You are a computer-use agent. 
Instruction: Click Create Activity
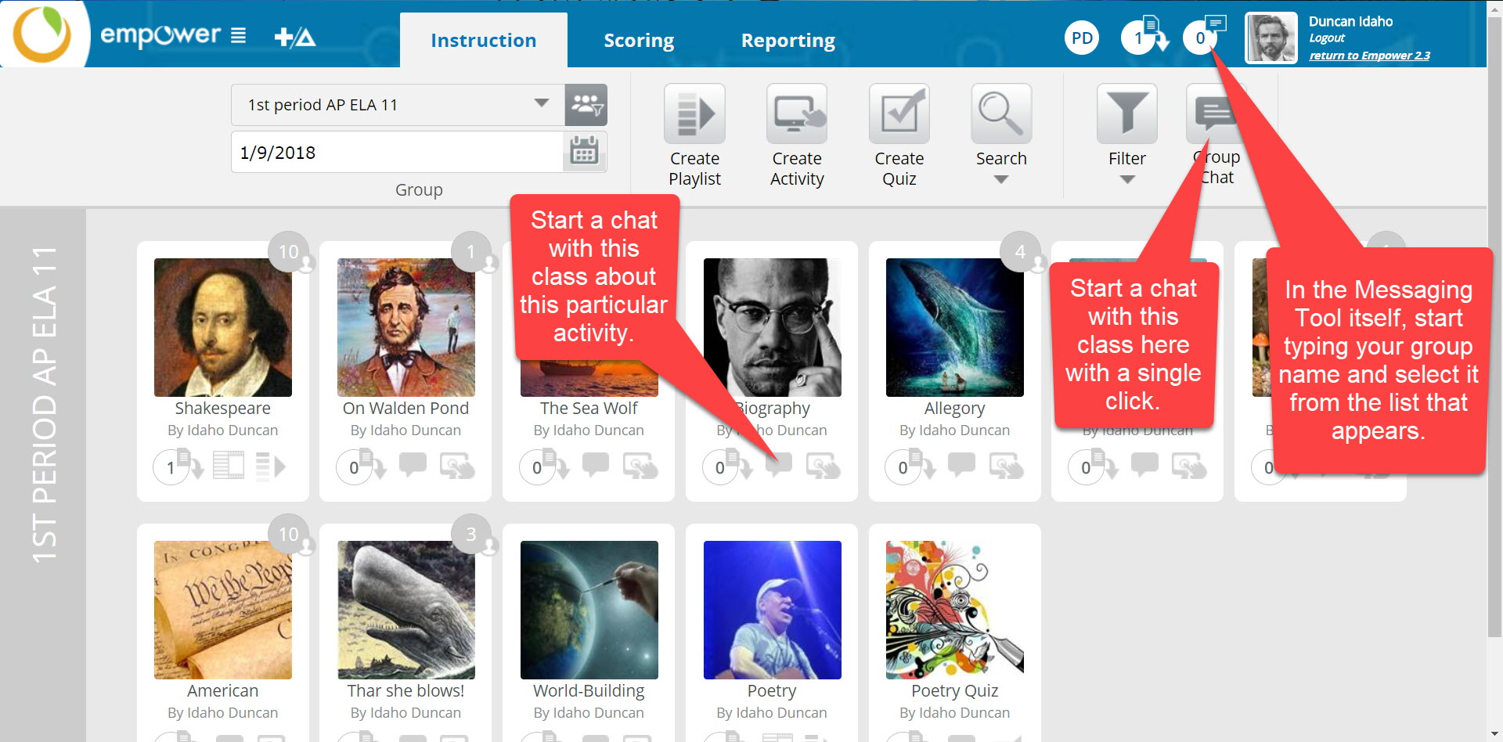coord(797,136)
